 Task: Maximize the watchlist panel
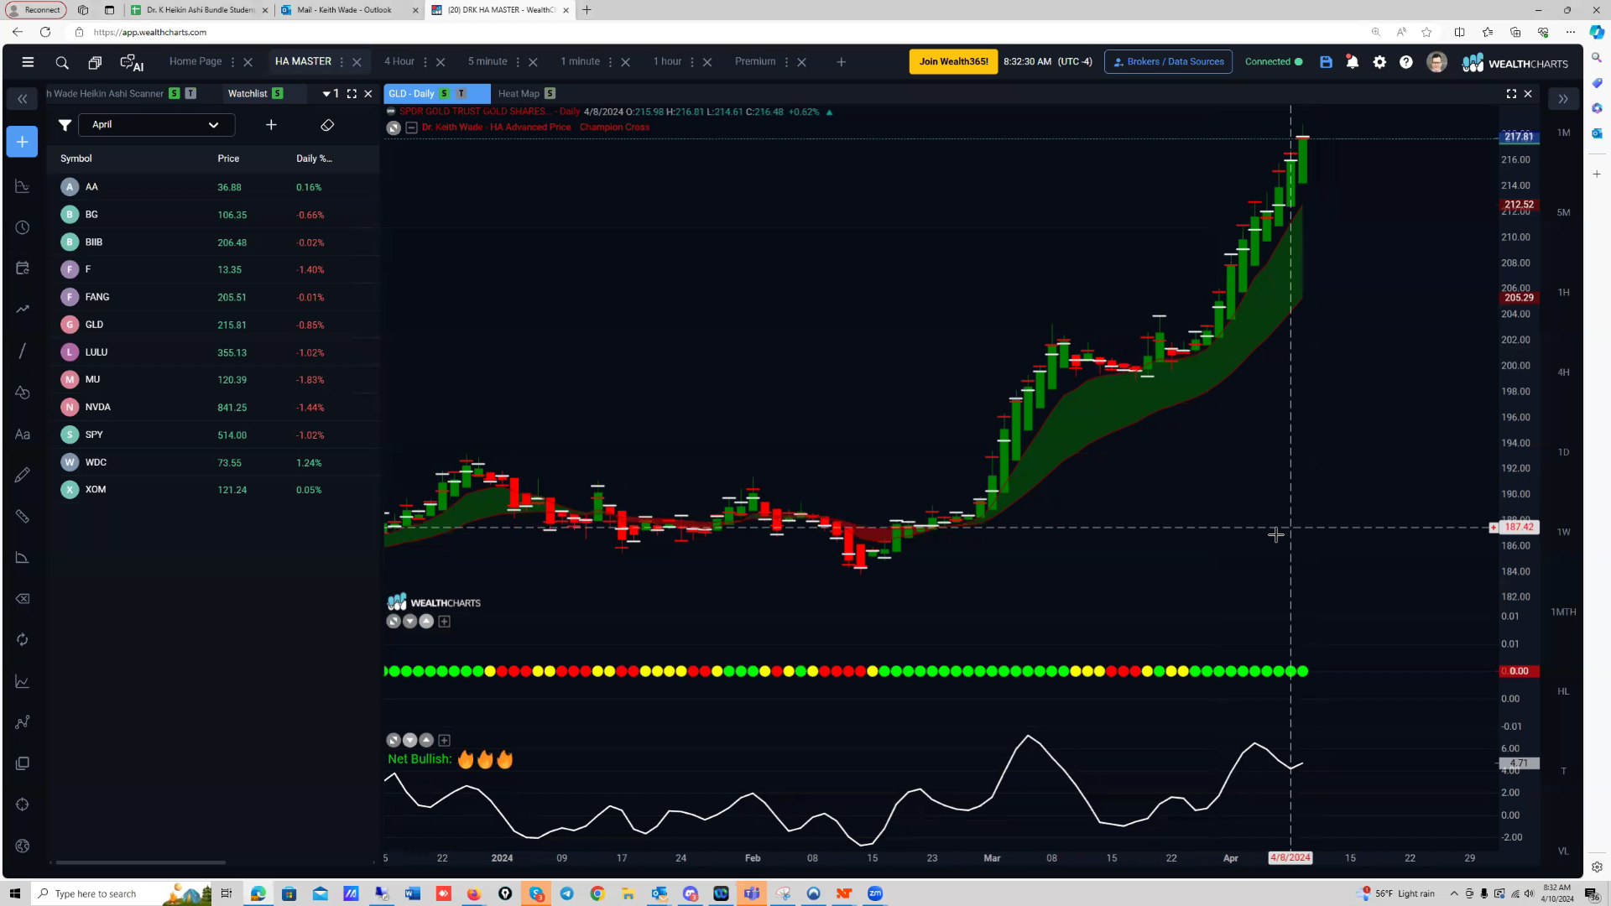pos(352,94)
